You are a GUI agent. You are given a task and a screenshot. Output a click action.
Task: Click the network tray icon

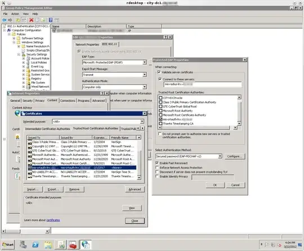pyautogui.click(x=273, y=245)
